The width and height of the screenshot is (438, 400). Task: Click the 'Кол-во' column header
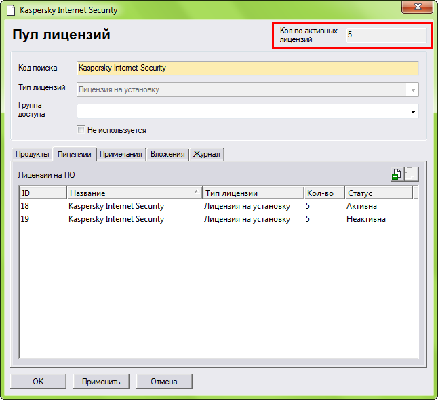pos(324,193)
